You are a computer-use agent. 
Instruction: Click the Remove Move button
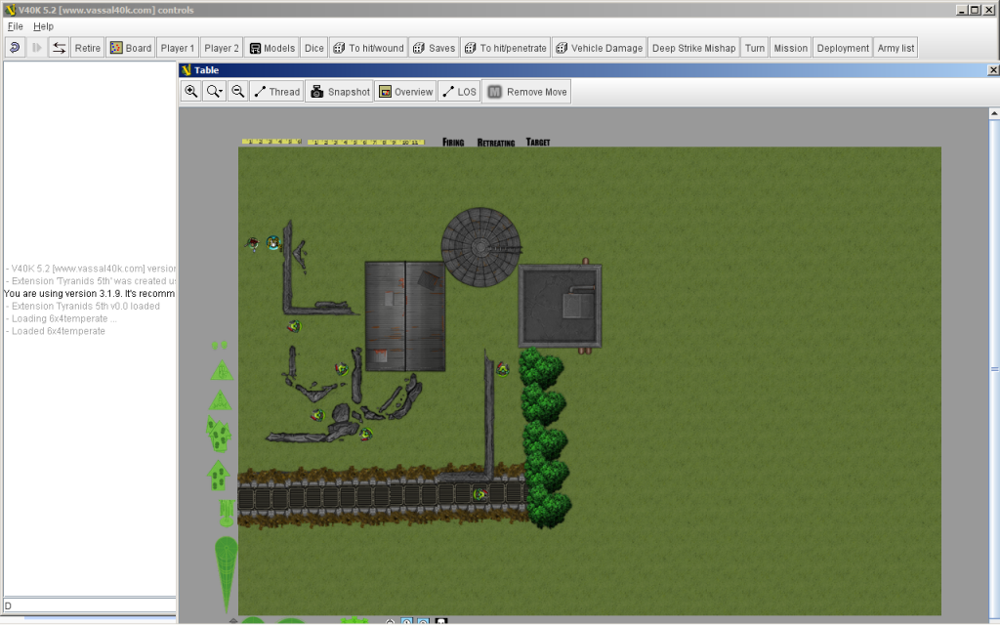point(526,92)
